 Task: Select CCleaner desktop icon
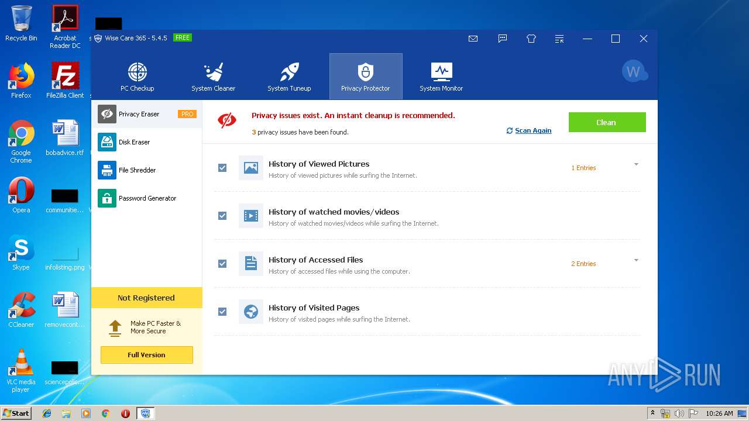(21, 310)
